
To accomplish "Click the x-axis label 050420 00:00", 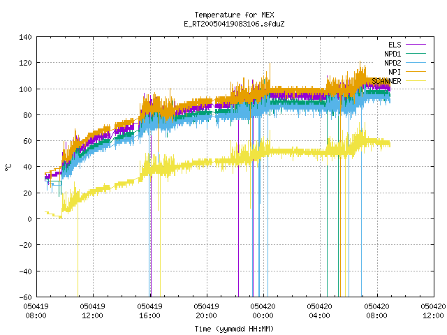I will (263, 311).
